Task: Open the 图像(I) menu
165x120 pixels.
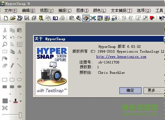Action: point(82,11)
